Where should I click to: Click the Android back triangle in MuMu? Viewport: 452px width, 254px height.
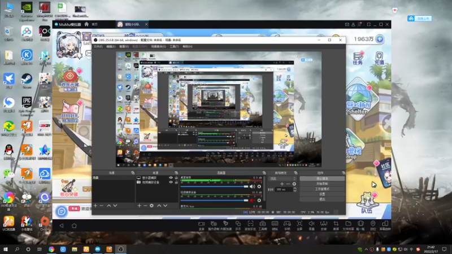click(x=62, y=225)
